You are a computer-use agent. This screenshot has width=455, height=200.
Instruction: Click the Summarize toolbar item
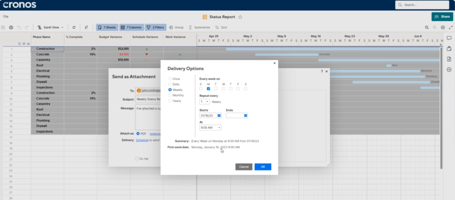click(199, 27)
